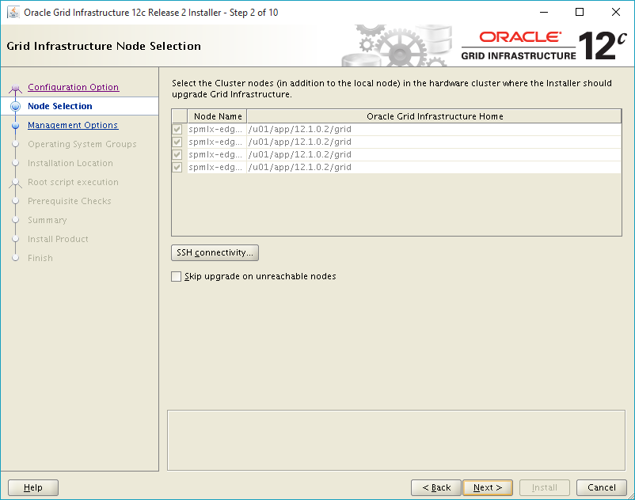Click the step marker beside Configuration Option
This screenshot has height=500, width=635.
[x=15, y=87]
